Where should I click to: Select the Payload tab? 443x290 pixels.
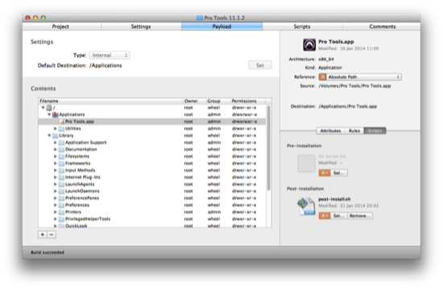pos(221,27)
